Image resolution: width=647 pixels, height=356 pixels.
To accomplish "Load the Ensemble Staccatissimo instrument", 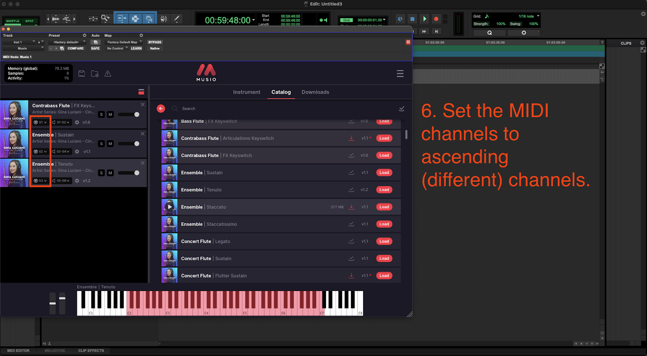I will point(384,224).
